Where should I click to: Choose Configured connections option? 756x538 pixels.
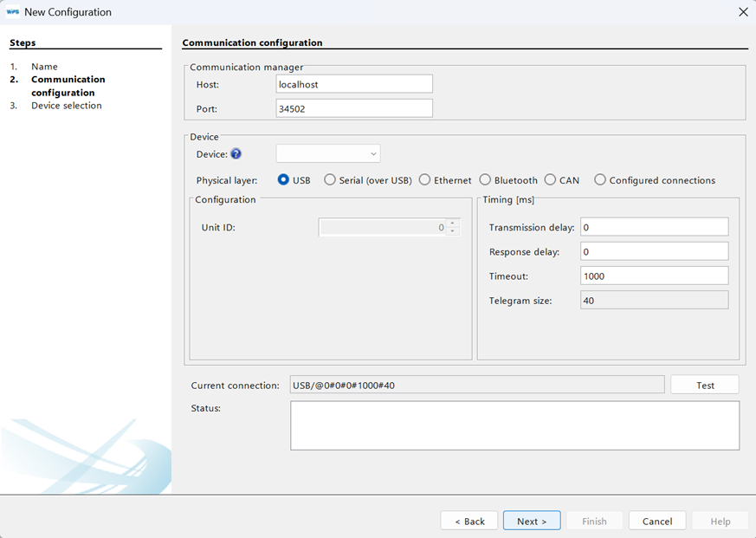click(600, 179)
